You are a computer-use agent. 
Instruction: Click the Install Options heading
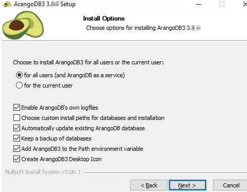pyautogui.click(x=104, y=19)
